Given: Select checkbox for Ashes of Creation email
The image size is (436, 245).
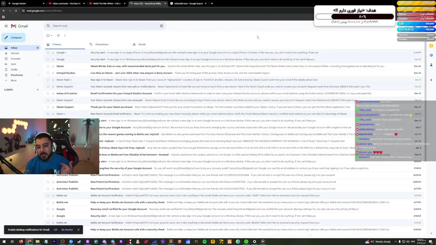Looking at the screenshot, I should 48,94.
